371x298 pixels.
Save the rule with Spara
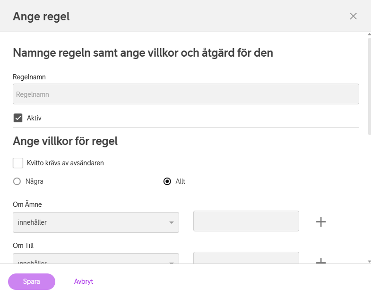[x=32, y=281]
